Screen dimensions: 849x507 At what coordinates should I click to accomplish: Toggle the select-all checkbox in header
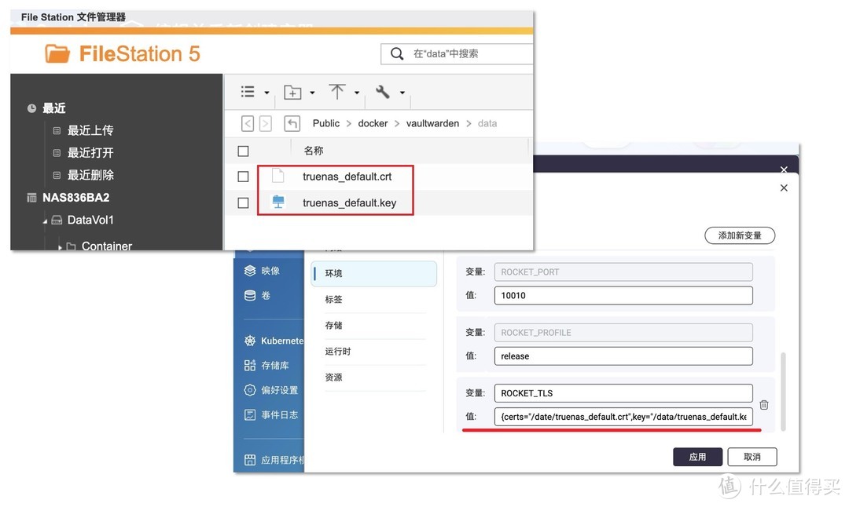pyautogui.click(x=243, y=151)
